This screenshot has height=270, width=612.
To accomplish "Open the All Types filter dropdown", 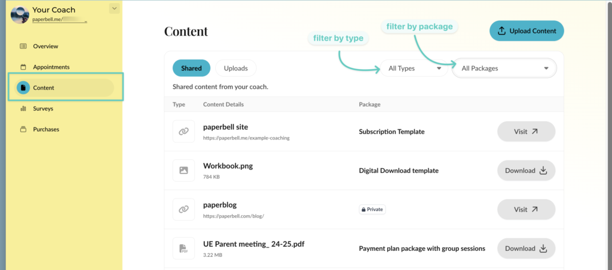I will click(415, 69).
